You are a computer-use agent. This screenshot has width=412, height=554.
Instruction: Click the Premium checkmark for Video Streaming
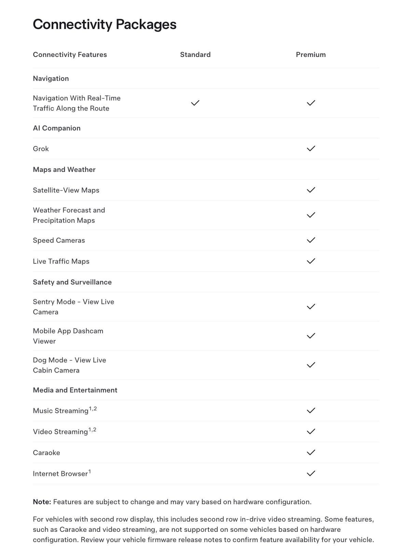pyautogui.click(x=311, y=432)
